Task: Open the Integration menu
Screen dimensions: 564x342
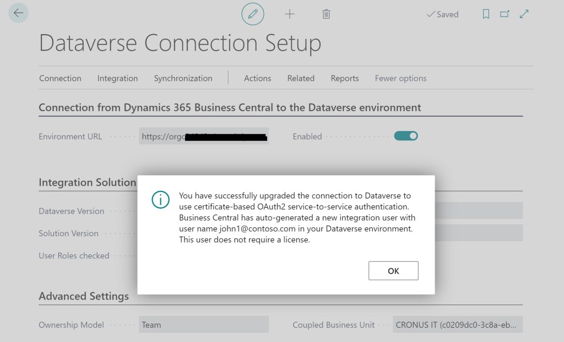Action: (x=117, y=78)
